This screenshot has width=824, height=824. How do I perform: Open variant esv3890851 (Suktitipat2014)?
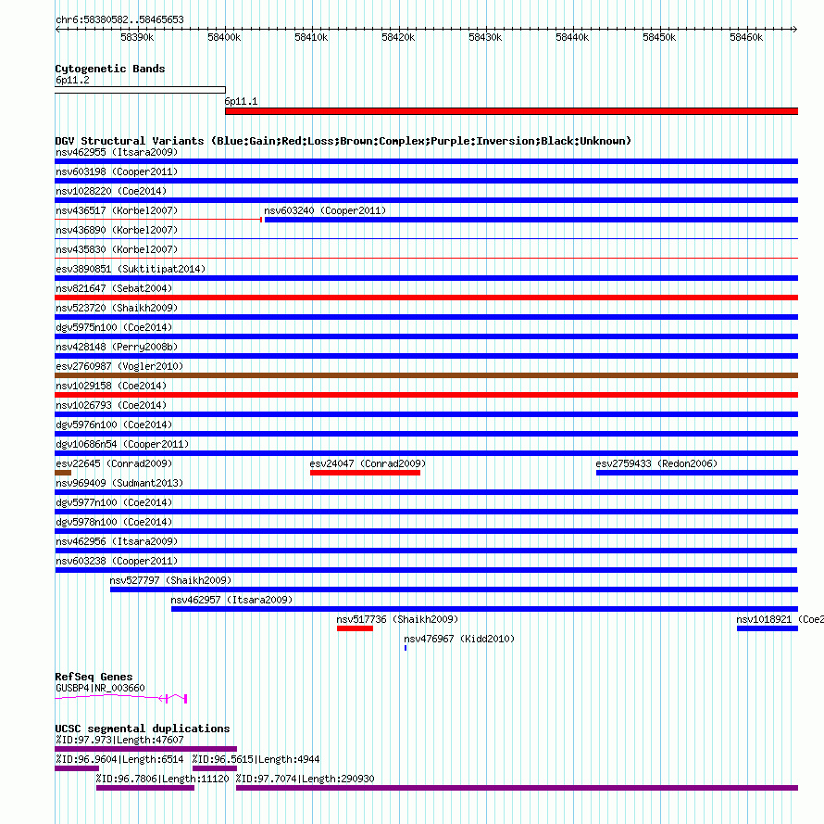[131, 269]
